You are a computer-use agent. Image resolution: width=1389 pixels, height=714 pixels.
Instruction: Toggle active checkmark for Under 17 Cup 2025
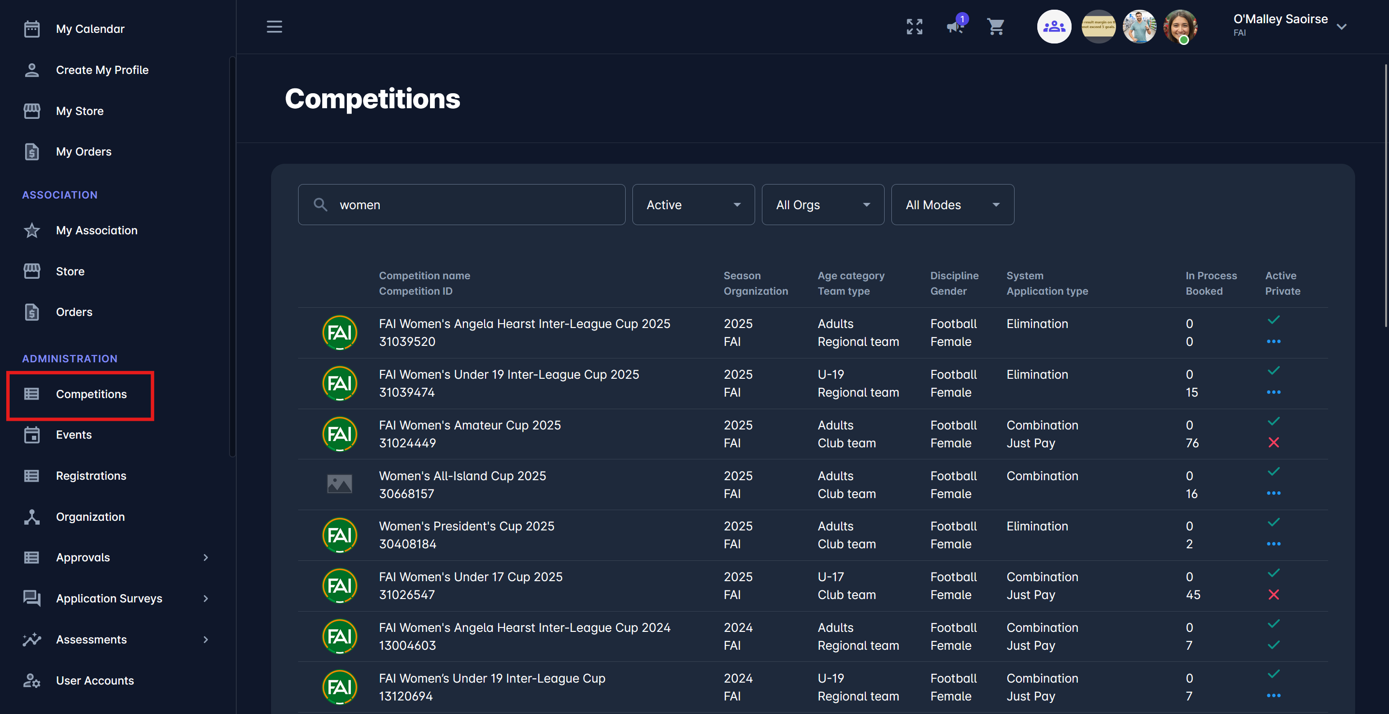tap(1273, 573)
